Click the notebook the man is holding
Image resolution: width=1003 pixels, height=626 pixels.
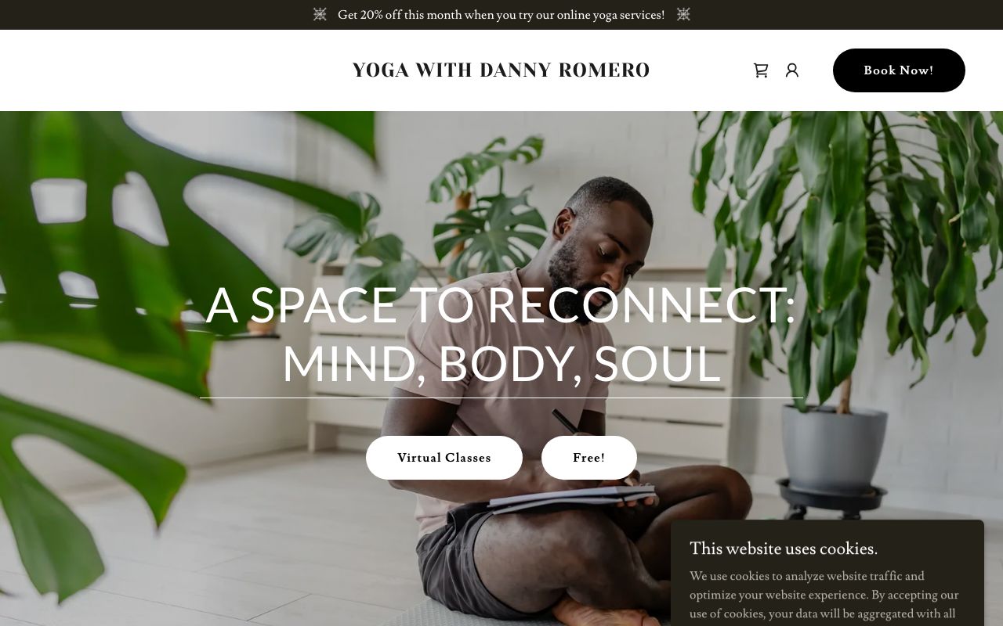571,498
